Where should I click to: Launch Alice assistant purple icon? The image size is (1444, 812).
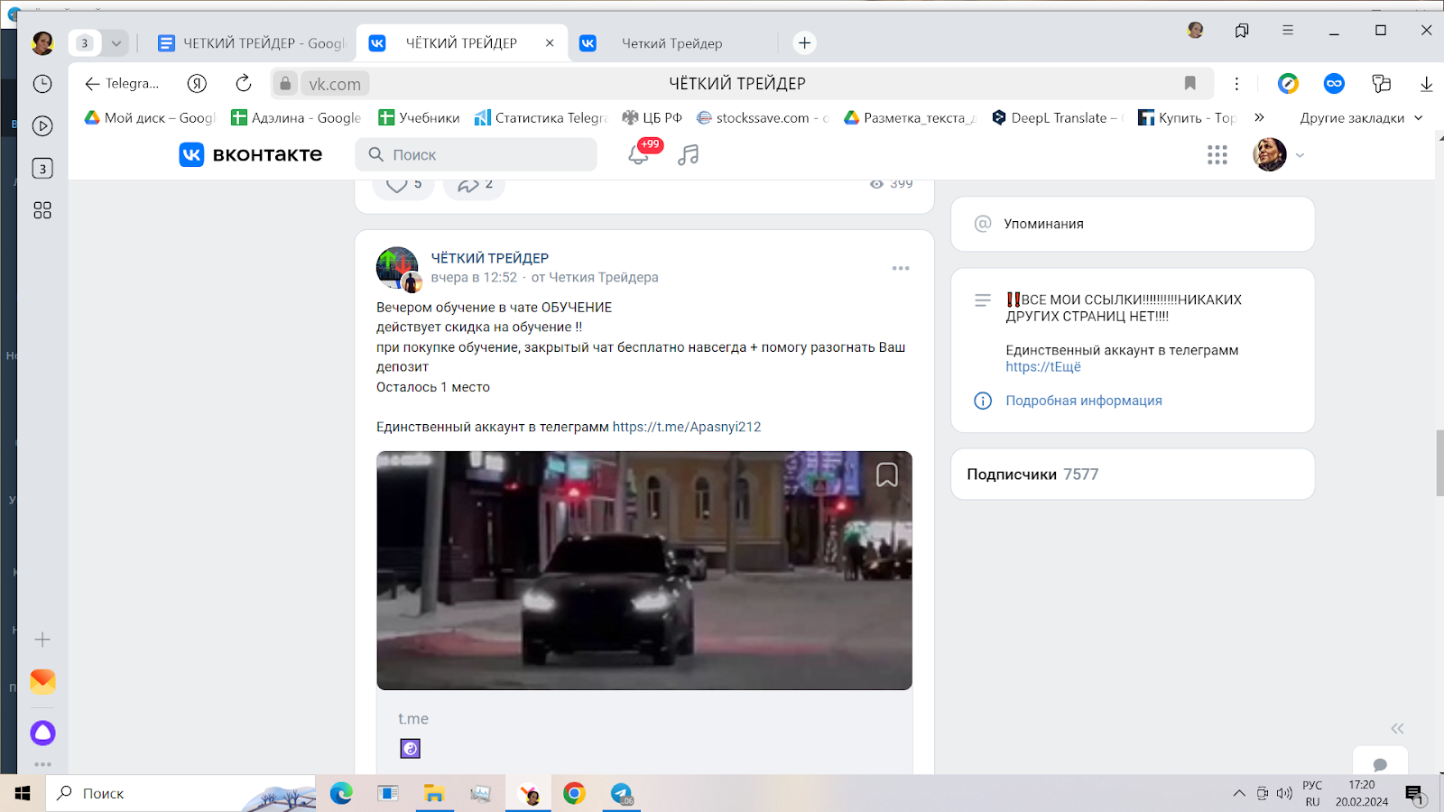[x=42, y=733]
